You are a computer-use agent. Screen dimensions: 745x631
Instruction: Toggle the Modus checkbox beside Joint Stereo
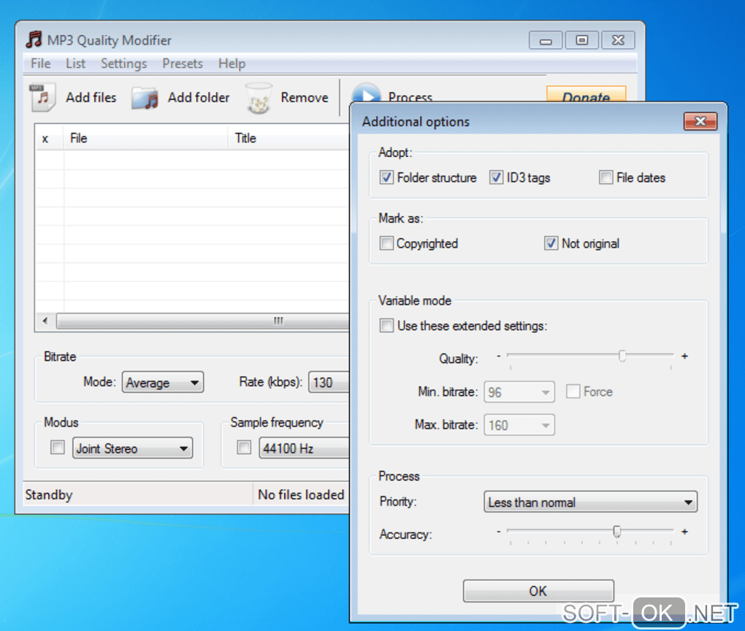58,447
